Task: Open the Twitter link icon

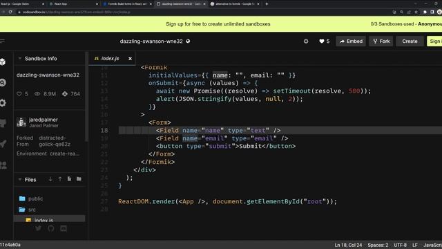Action: point(39,228)
